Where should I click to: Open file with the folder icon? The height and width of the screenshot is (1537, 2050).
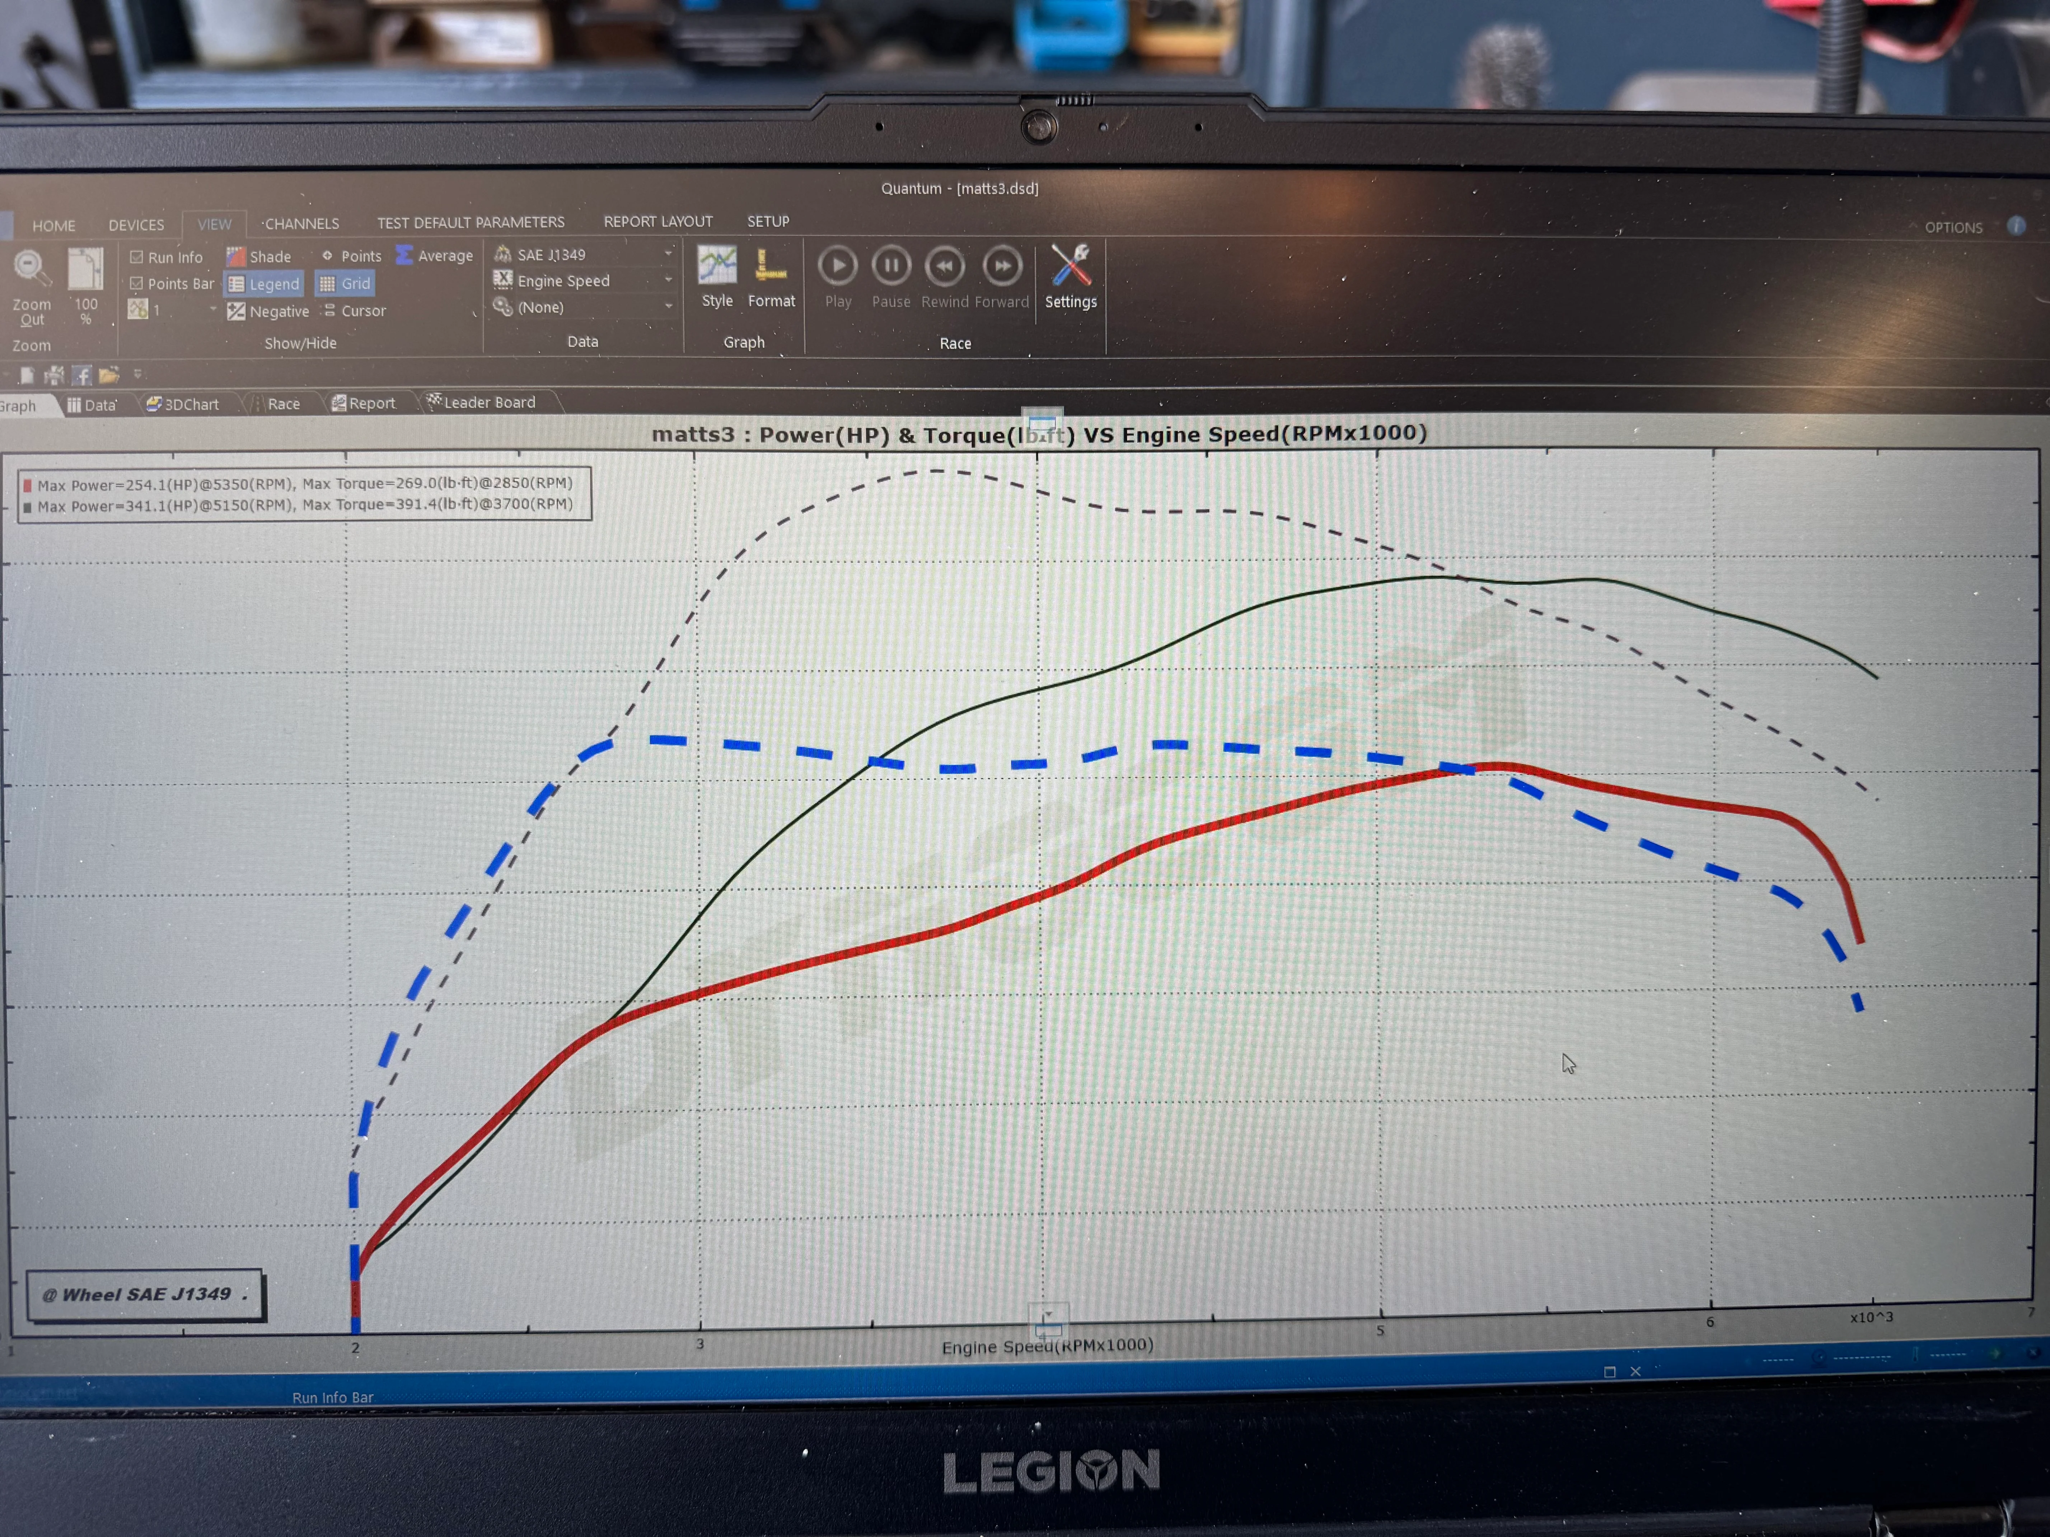(109, 375)
